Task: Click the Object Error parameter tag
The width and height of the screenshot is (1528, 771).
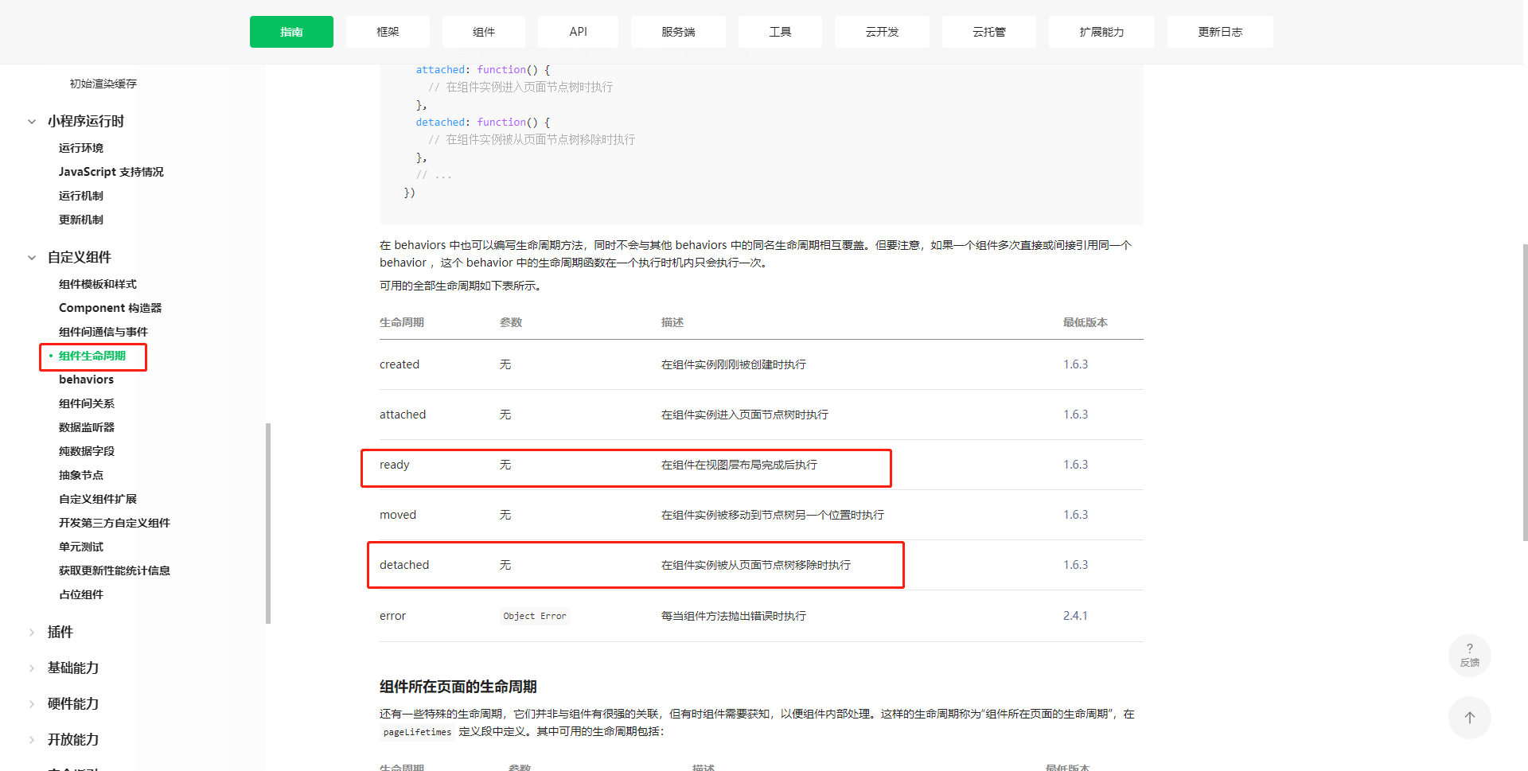Action: pyautogui.click(x=534, y=616)
